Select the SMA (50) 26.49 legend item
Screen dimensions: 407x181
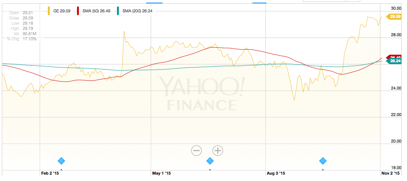tap(96, 11)
